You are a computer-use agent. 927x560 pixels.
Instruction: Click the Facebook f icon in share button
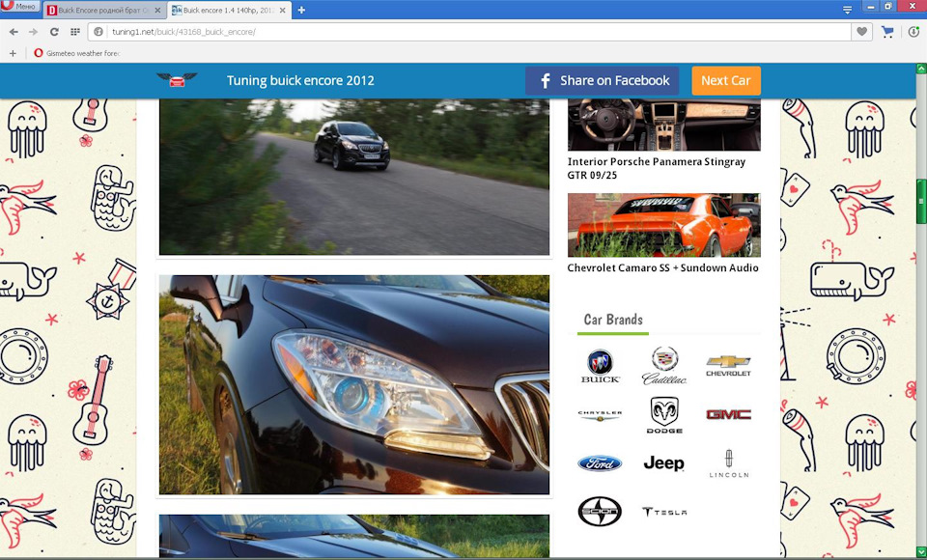[545, 80]
